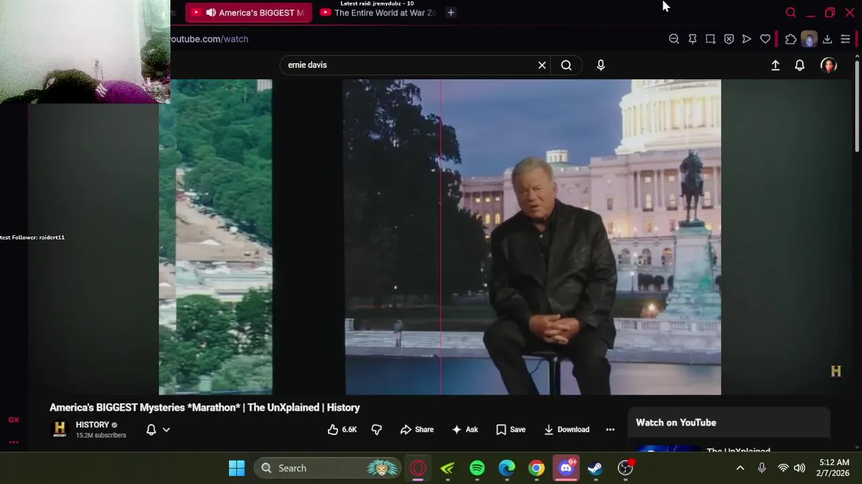Click the video title text
Image resolution: width=862 pixels, height=484 pixels.
pyautogui.click(x=205, y=407)
